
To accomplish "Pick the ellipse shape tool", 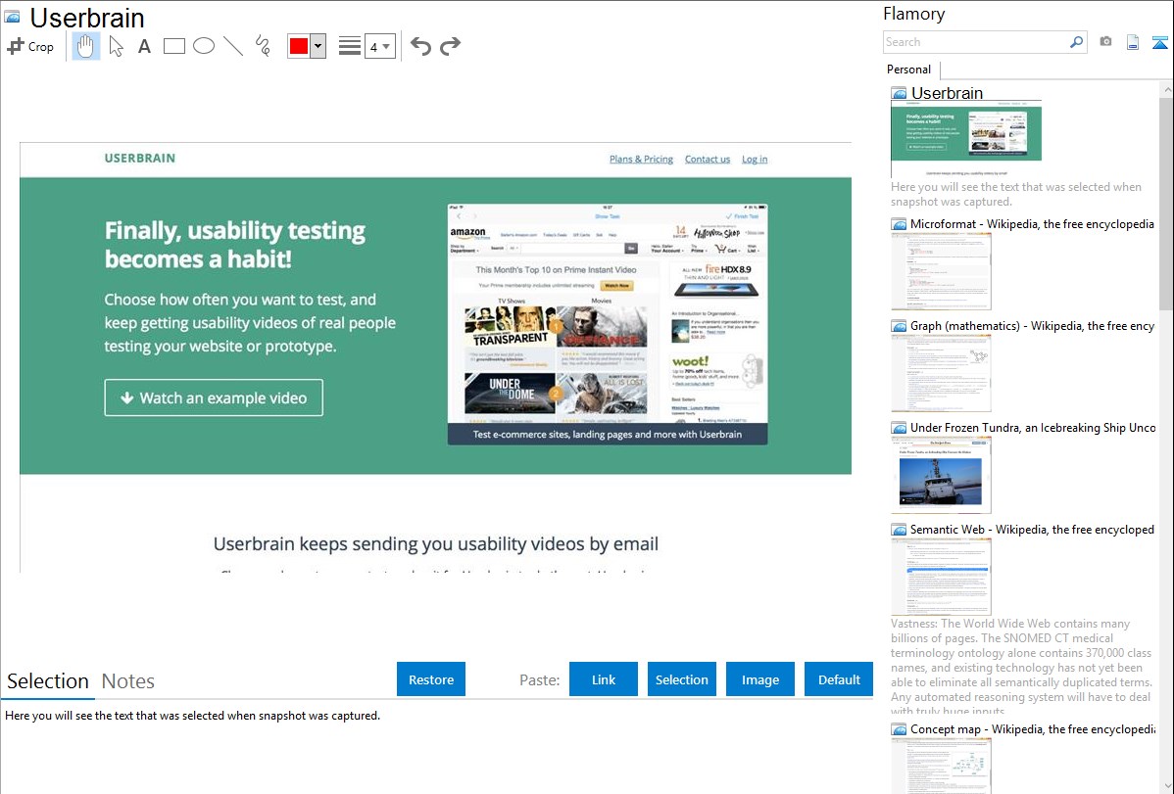I will (204, 46).
